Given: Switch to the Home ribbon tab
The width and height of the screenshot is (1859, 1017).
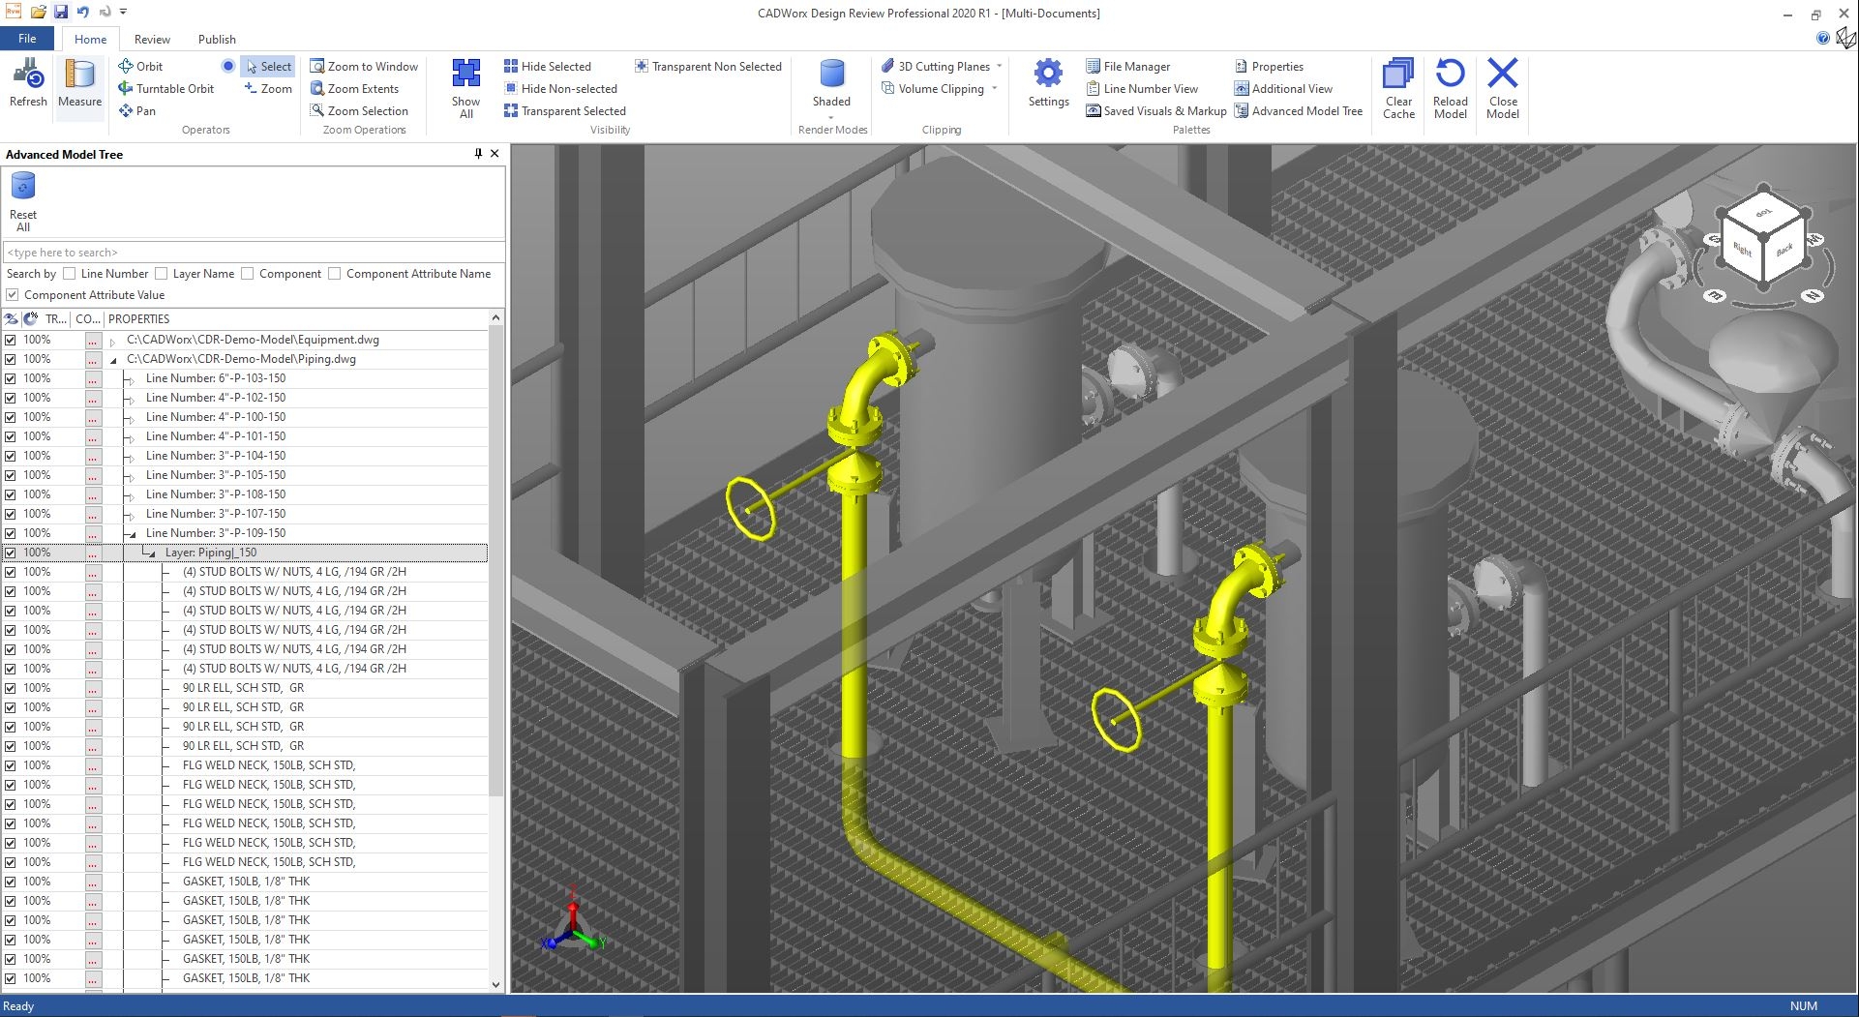Looking at the screenshot, I should pos(90,39).
